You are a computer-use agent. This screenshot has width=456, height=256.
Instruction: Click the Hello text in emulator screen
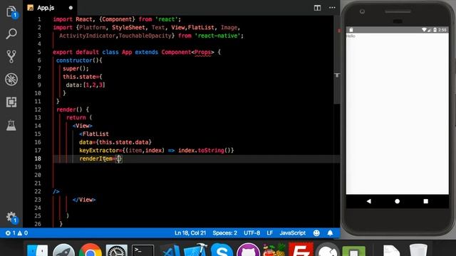coord(351,36)
